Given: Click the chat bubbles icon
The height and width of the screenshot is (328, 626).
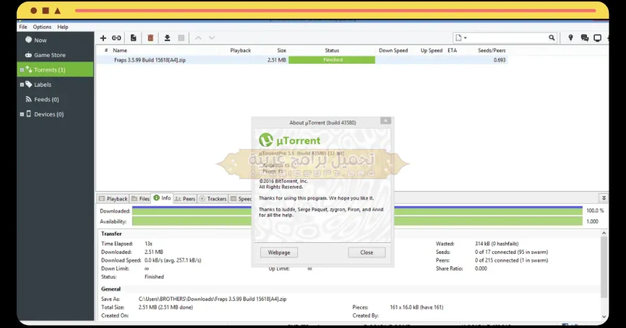Looking at the screenshot, I should point(584,38).
